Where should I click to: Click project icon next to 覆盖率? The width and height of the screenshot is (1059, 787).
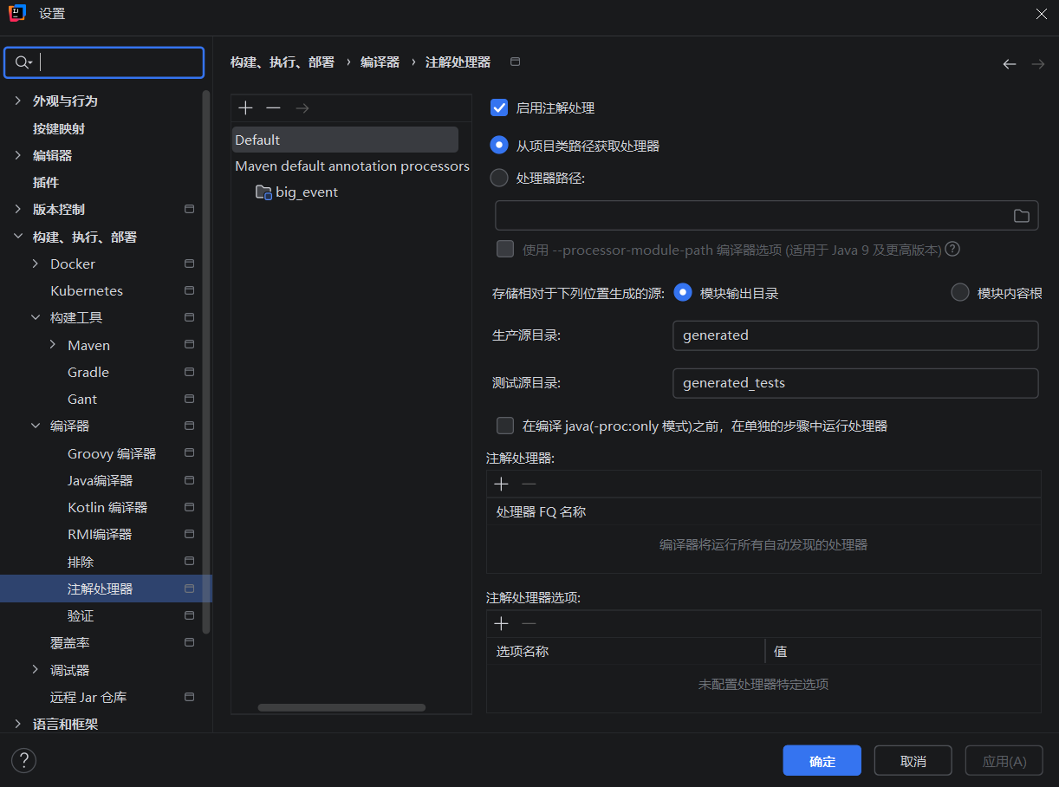(189, 643)
